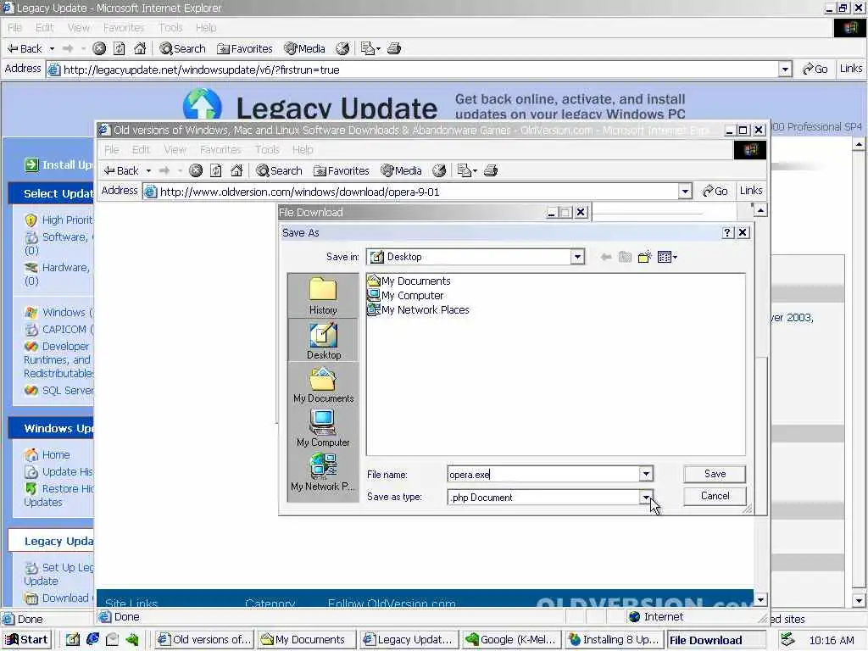
Task: Open Home link in Legacy Update sidebar
Action: pos(56,455)
